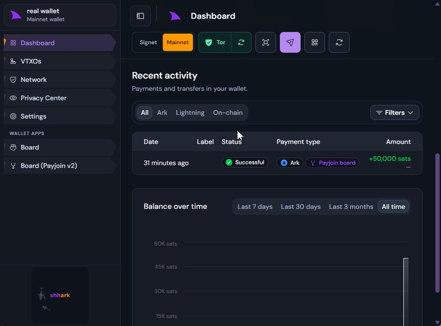Screen dimensions: 441x326
Task: Go to the Network page
Action: pos(59,80)
